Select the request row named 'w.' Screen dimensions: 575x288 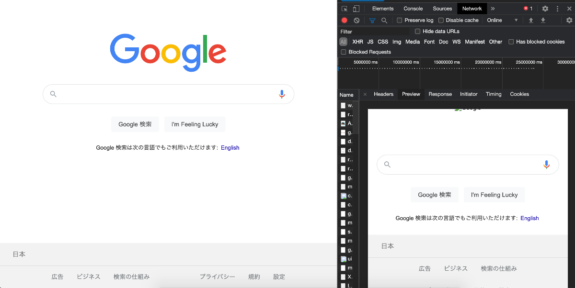347,105
